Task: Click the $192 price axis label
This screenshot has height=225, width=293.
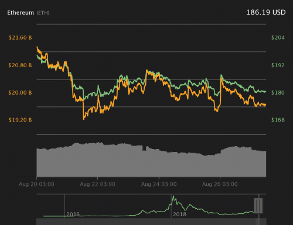Action: [278, 65]
